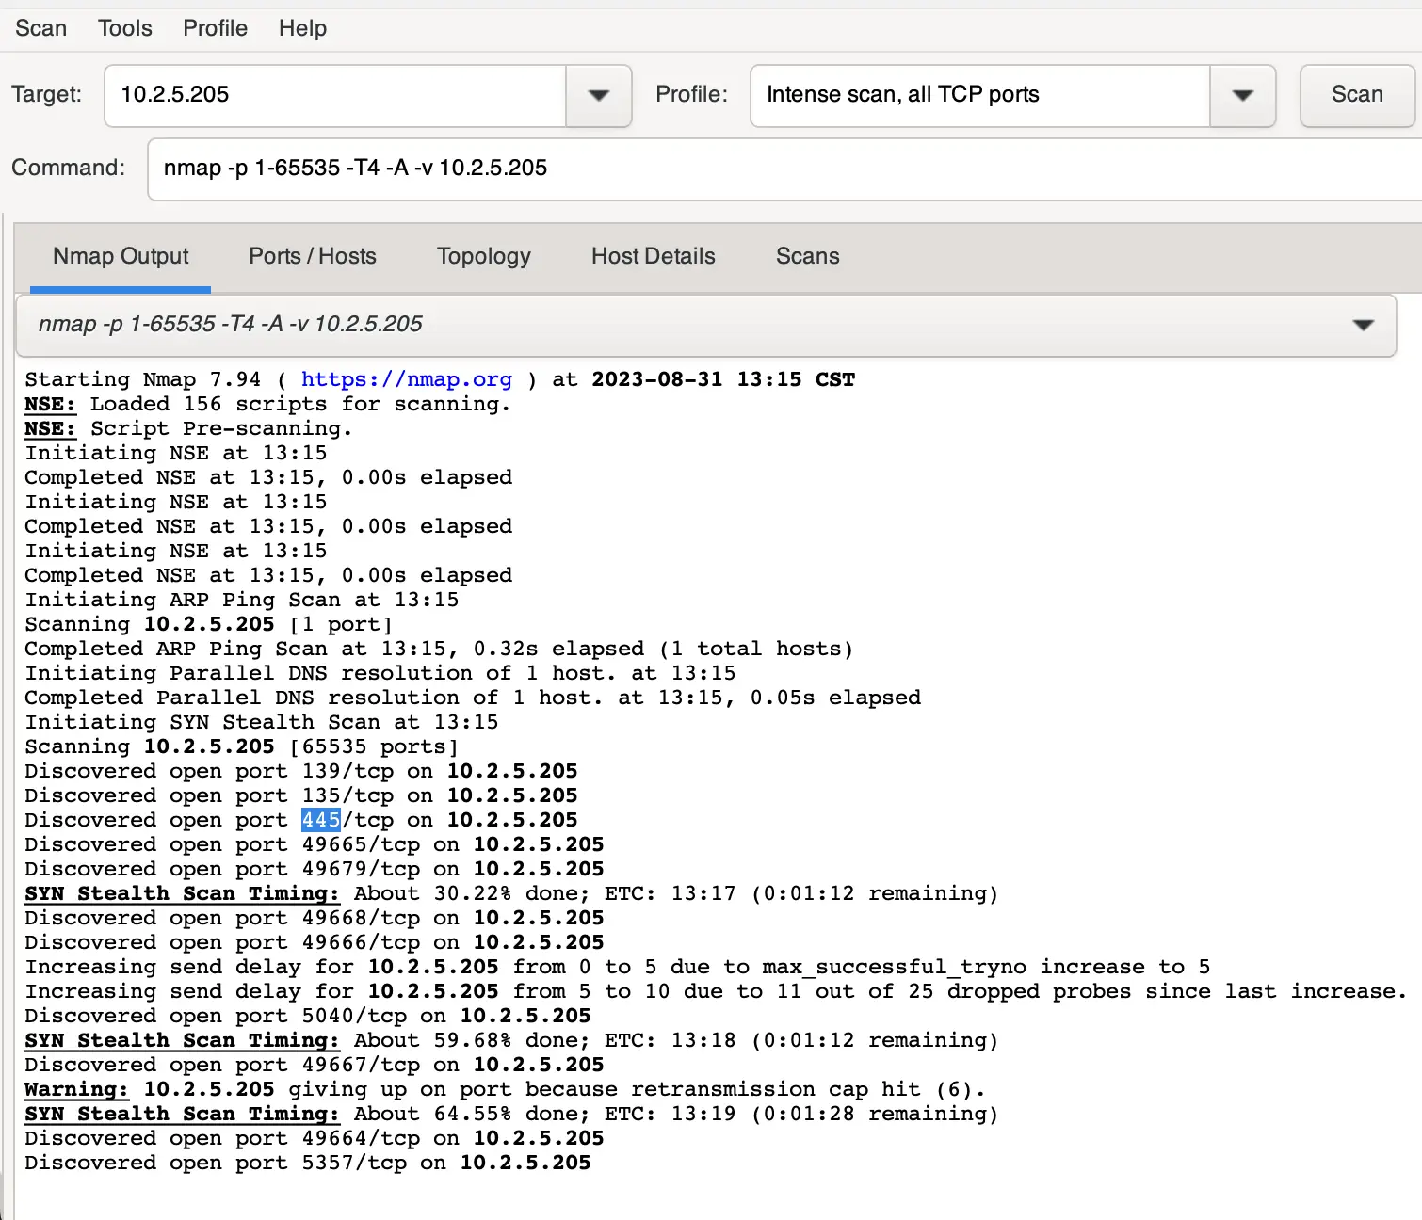
Task: Open the Help menu
Action: [302, 28]
